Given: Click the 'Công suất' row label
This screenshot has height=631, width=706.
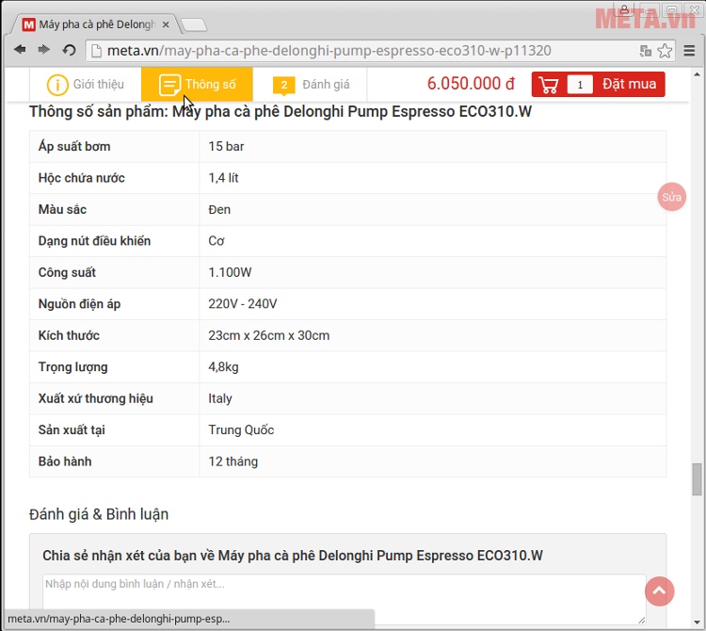Looking at the screenshot, I should point(67,272).
